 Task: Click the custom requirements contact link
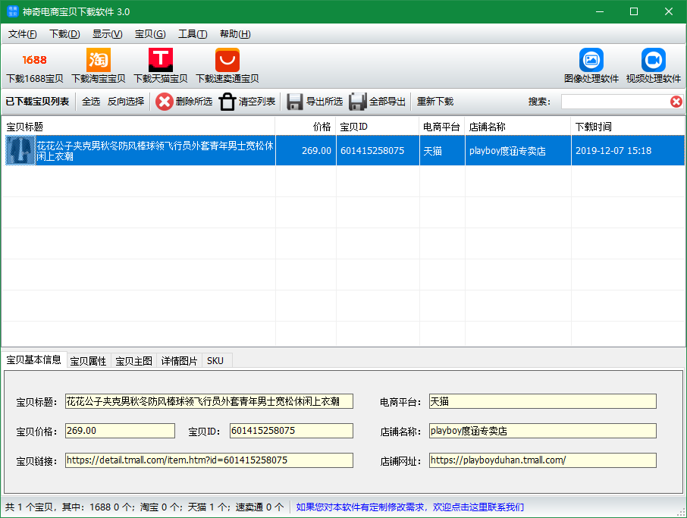(x=409, y=507)
